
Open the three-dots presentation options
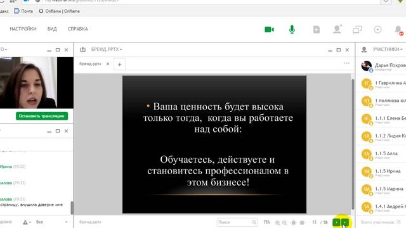click(x=347, y=63)
